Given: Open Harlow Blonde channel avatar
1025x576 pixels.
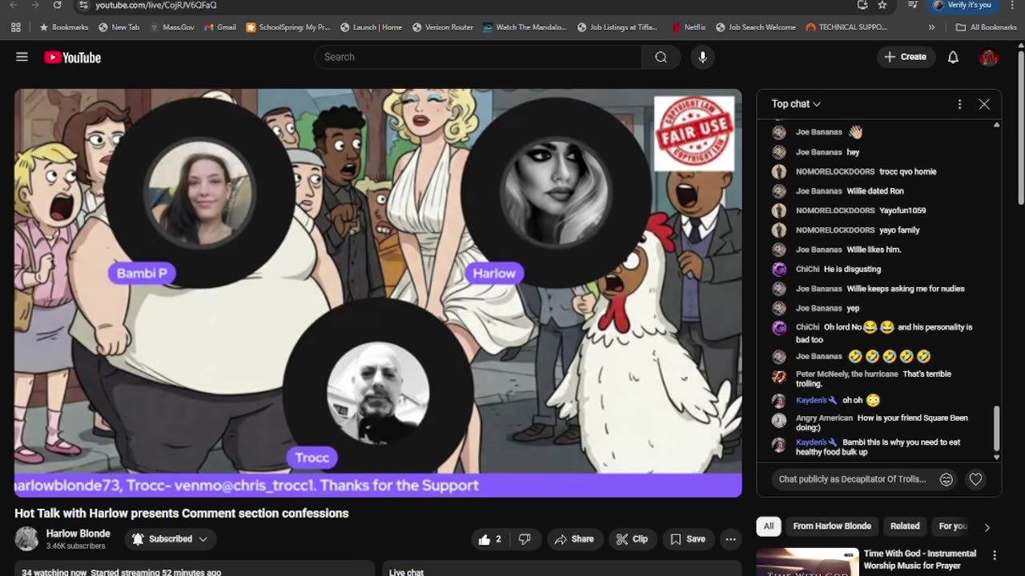Looking at the screenshot, I should [x=26, y=539].
